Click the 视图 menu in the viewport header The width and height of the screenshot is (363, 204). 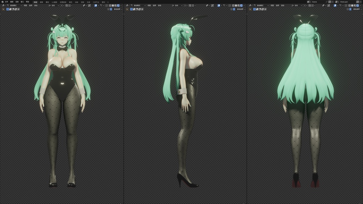[26, 6]
